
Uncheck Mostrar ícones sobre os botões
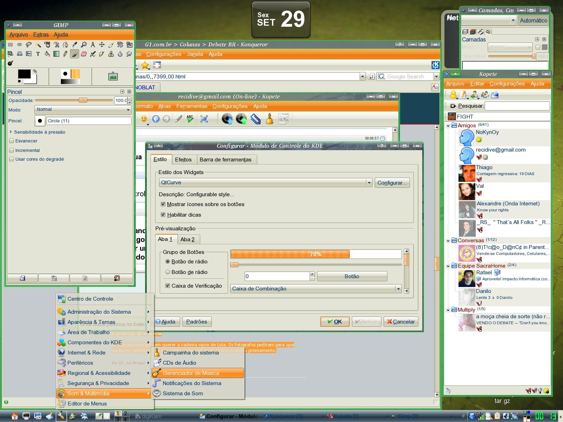tap(163, 204)
